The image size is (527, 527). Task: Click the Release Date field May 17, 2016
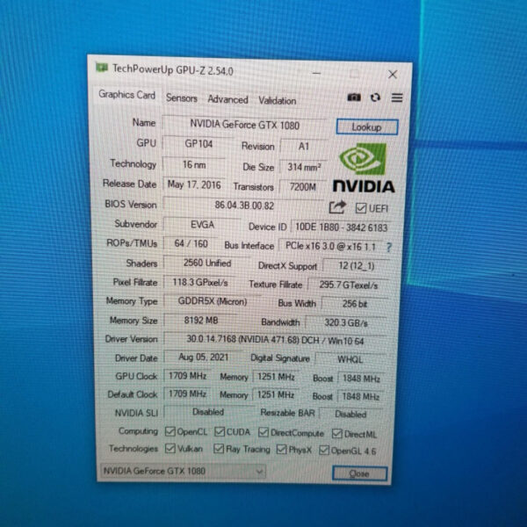[x=194, y=184]
